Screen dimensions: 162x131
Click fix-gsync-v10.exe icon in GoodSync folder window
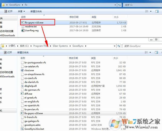(x=22, y=113)
